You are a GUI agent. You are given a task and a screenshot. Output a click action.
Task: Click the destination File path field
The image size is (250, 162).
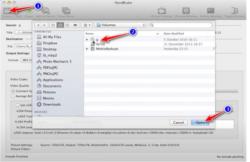coord(23,46)
